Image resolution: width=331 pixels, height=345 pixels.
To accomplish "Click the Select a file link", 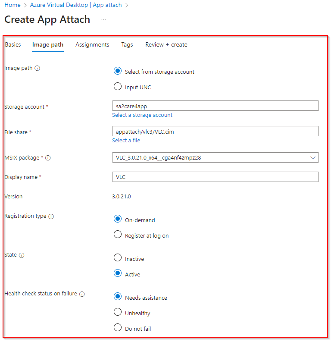I will (126, 141).
